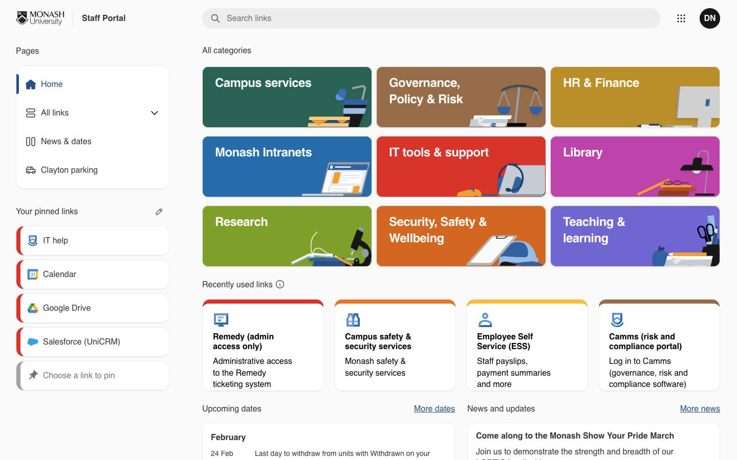Open the Pride March news article

[575, 436]
